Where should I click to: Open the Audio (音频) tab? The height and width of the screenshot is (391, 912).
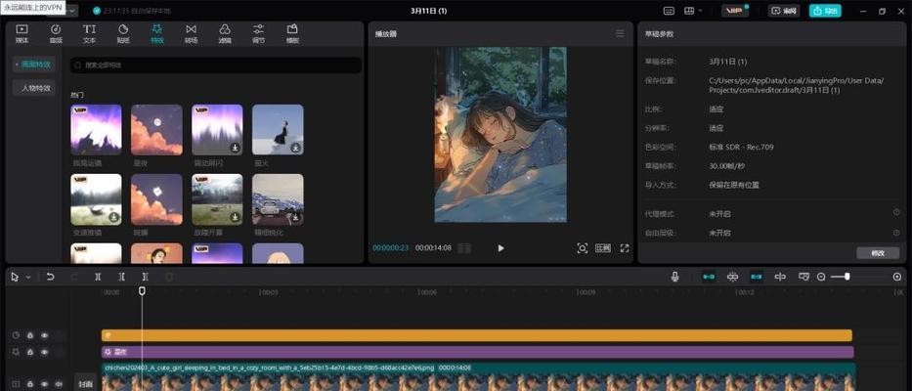pos(56,34)
